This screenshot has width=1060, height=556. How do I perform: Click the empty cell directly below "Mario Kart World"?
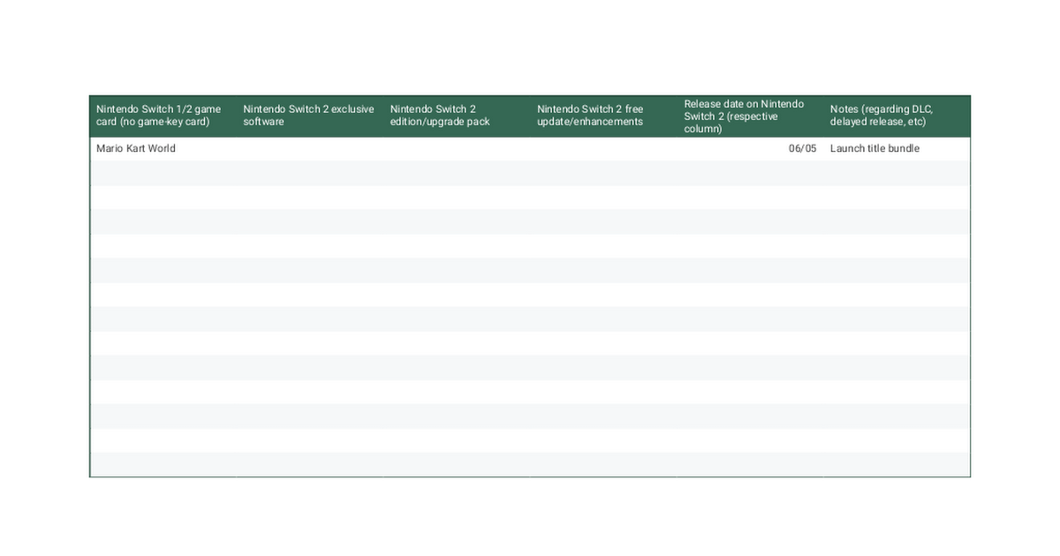163,173
